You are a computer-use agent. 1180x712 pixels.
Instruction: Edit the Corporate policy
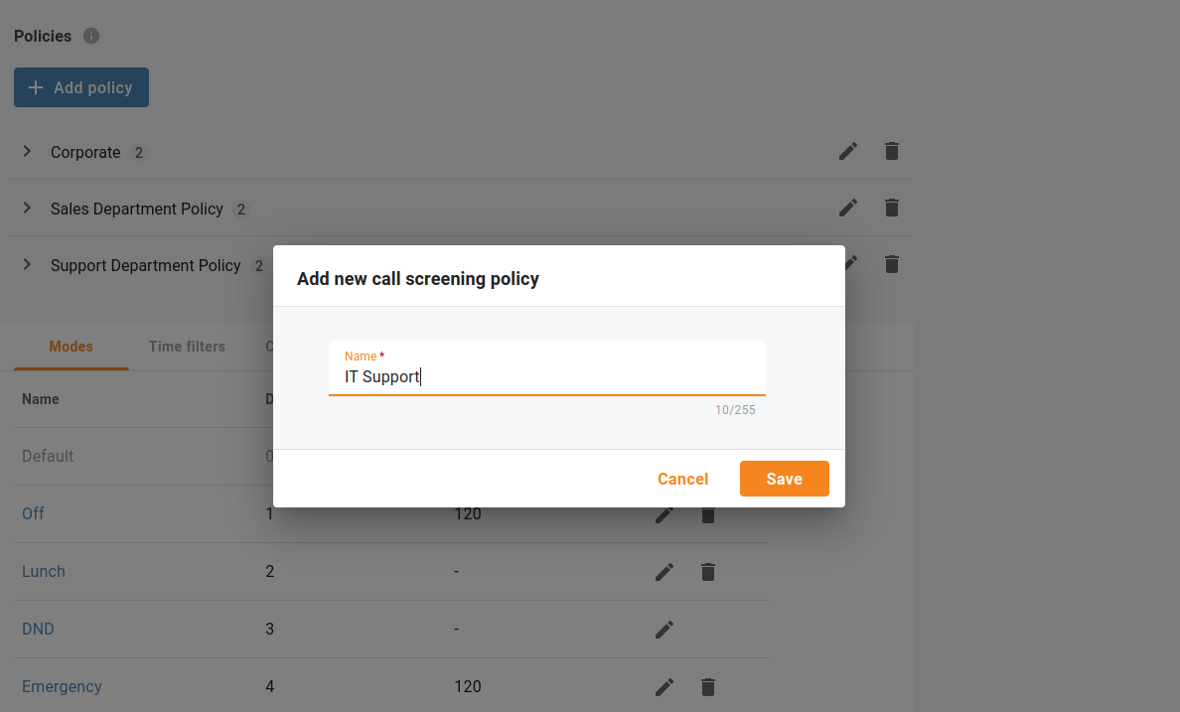(848, 151)
